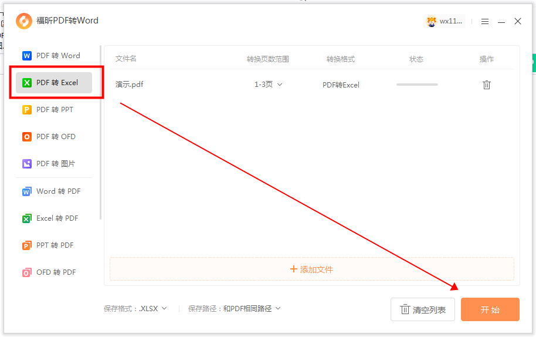
Task: Click the user avatar icon
Action: [432, 22]
